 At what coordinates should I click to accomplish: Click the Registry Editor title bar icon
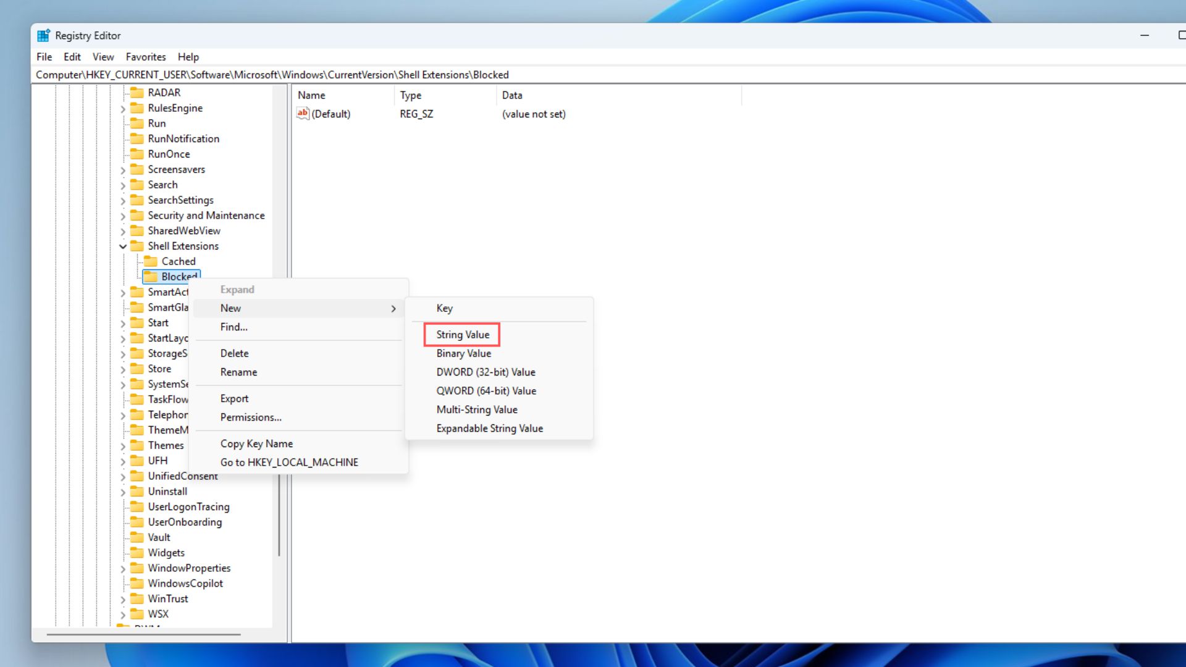point(43,35)
